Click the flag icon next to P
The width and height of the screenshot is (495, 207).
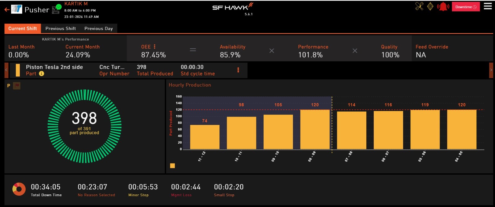pyautogui.click(x=17, y=86)
